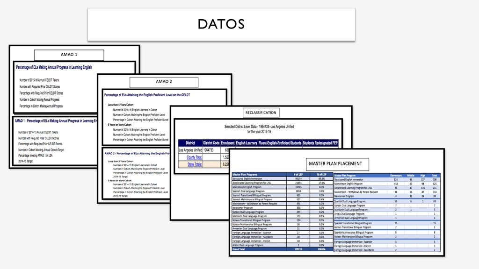The width and height of the screenshot is (479, 269).
Task: Select the AMAO 2 label box
Action: [x=164, y=82]
